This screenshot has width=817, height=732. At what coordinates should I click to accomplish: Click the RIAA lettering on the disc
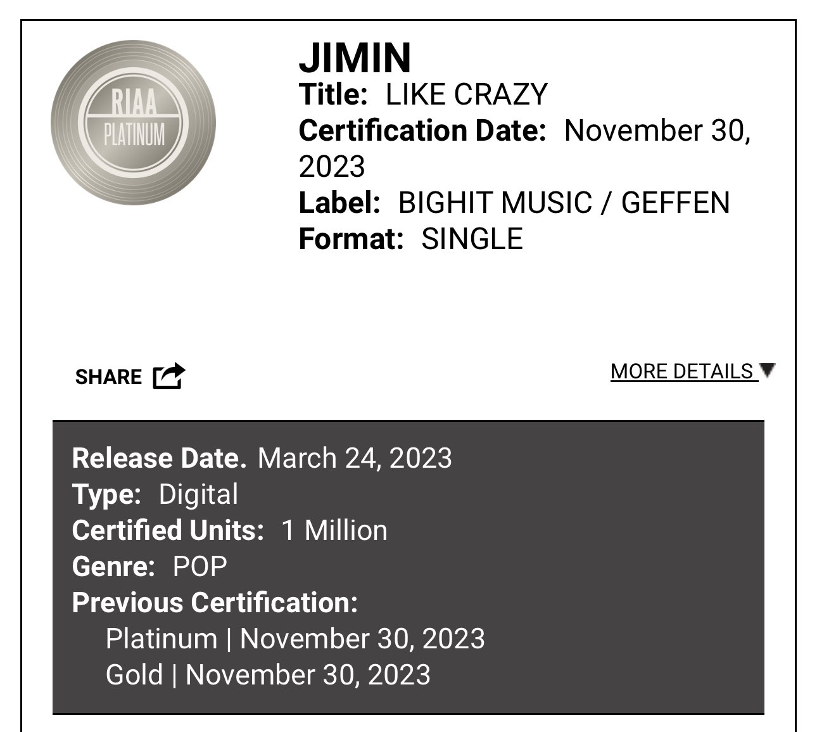134,103
